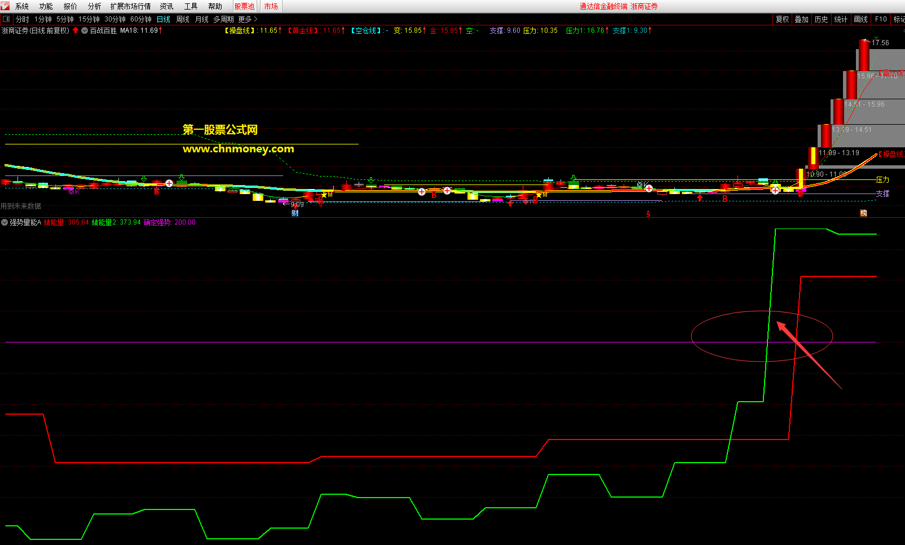
Task: Click the 支撑: 9.60 value
Action: [x=505, y=30]
